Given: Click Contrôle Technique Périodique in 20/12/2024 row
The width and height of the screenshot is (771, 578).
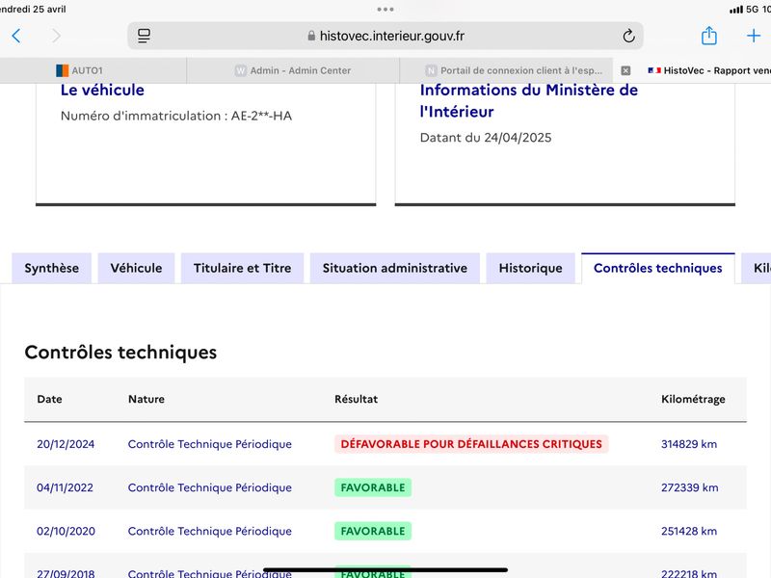Looking at the screenshot, I should click(210, 444).
